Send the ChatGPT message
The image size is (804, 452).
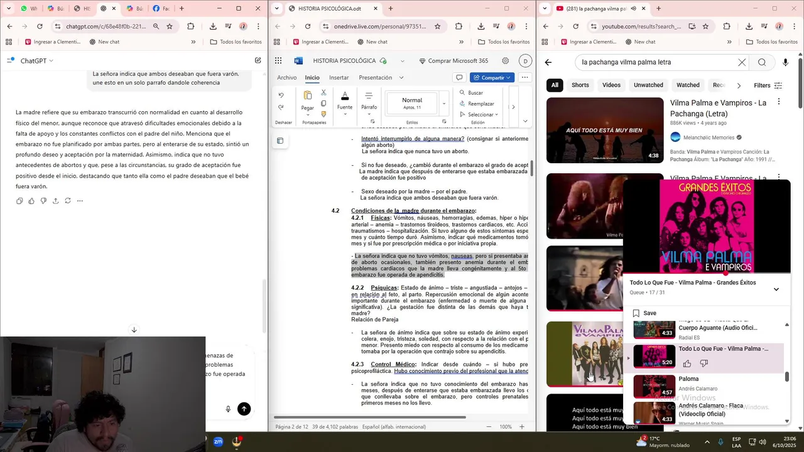(244, 409)
